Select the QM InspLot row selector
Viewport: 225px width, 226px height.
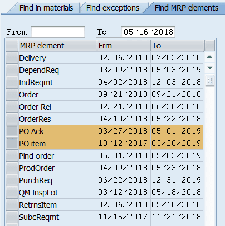point(12,193)
